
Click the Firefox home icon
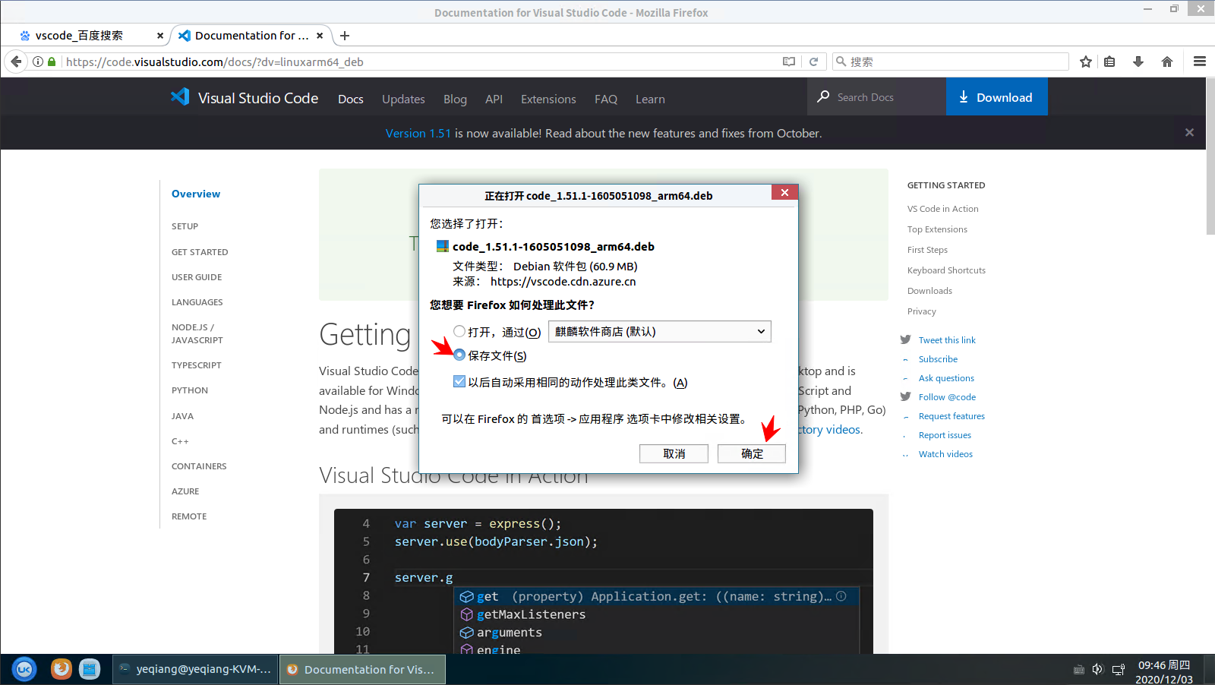(x=1167, y=62)
